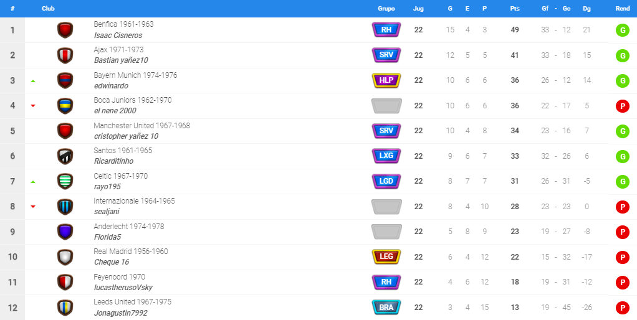Open the Ajax 1971-1973 team link
Screen dimensions: 637x320
(x=118, y=50)
